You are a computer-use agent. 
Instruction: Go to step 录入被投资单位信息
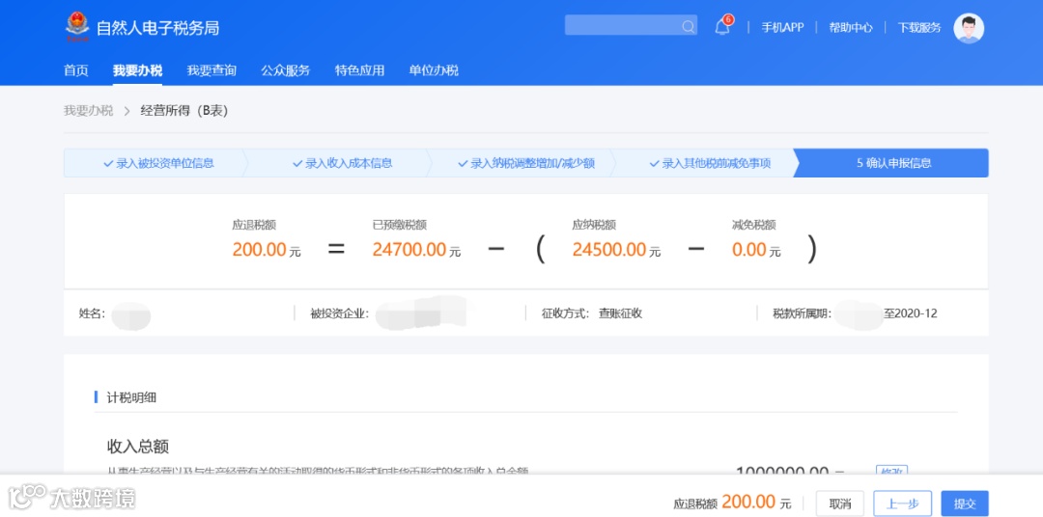(x=159, y=163)
